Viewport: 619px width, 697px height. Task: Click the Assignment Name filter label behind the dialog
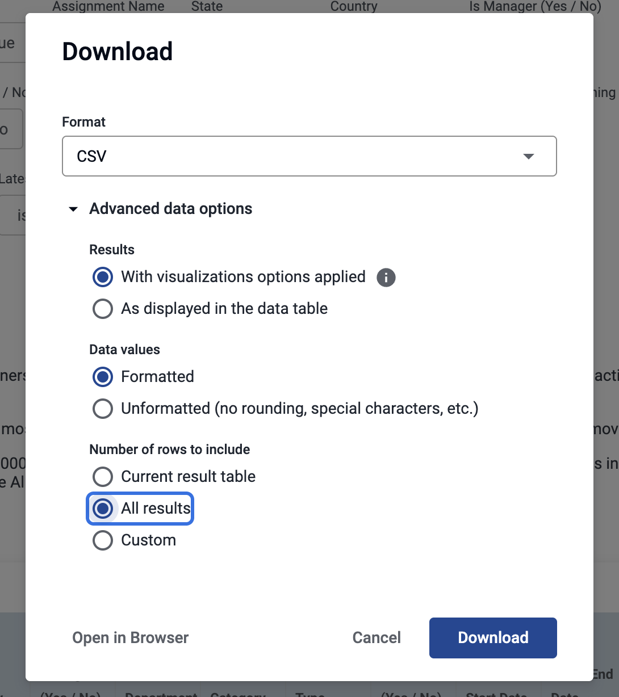pyautogui.click(x=108, y=7)
